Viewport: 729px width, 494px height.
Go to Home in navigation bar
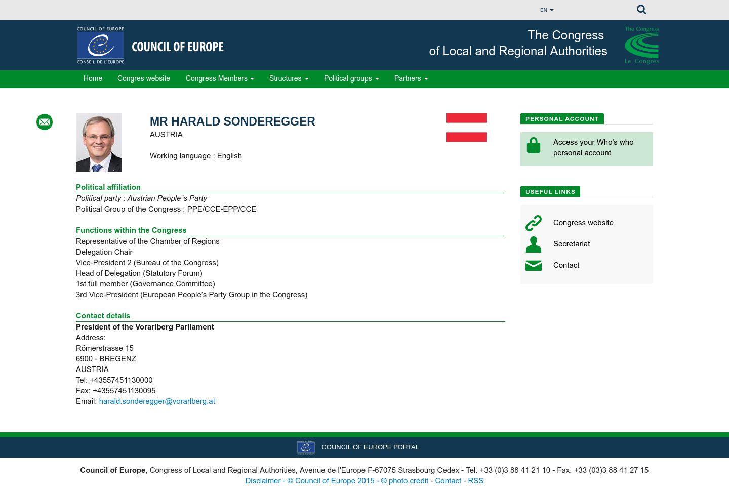[93, 78]
